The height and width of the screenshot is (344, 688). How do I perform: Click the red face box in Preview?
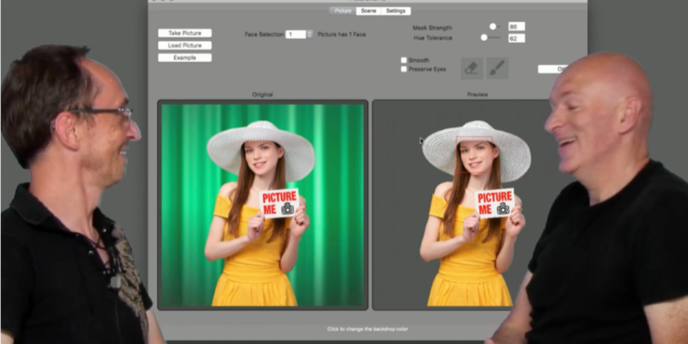coord(475,155)
